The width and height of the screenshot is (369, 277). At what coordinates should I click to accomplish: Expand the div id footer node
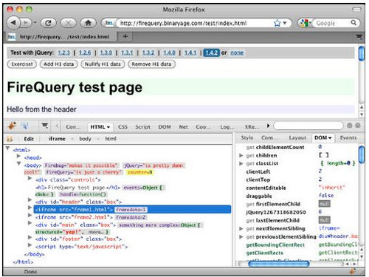pos(30,238)
